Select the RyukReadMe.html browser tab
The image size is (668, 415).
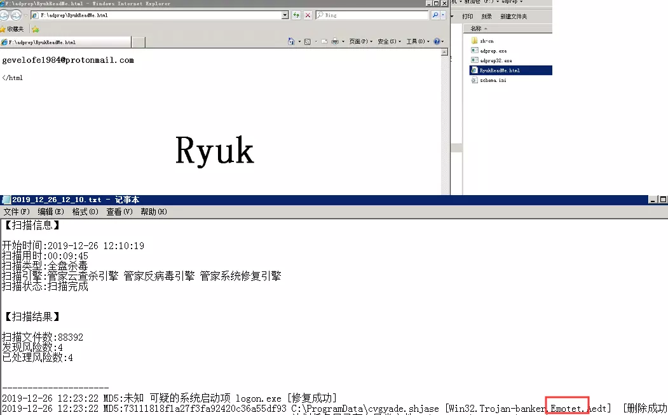[65, 43]
